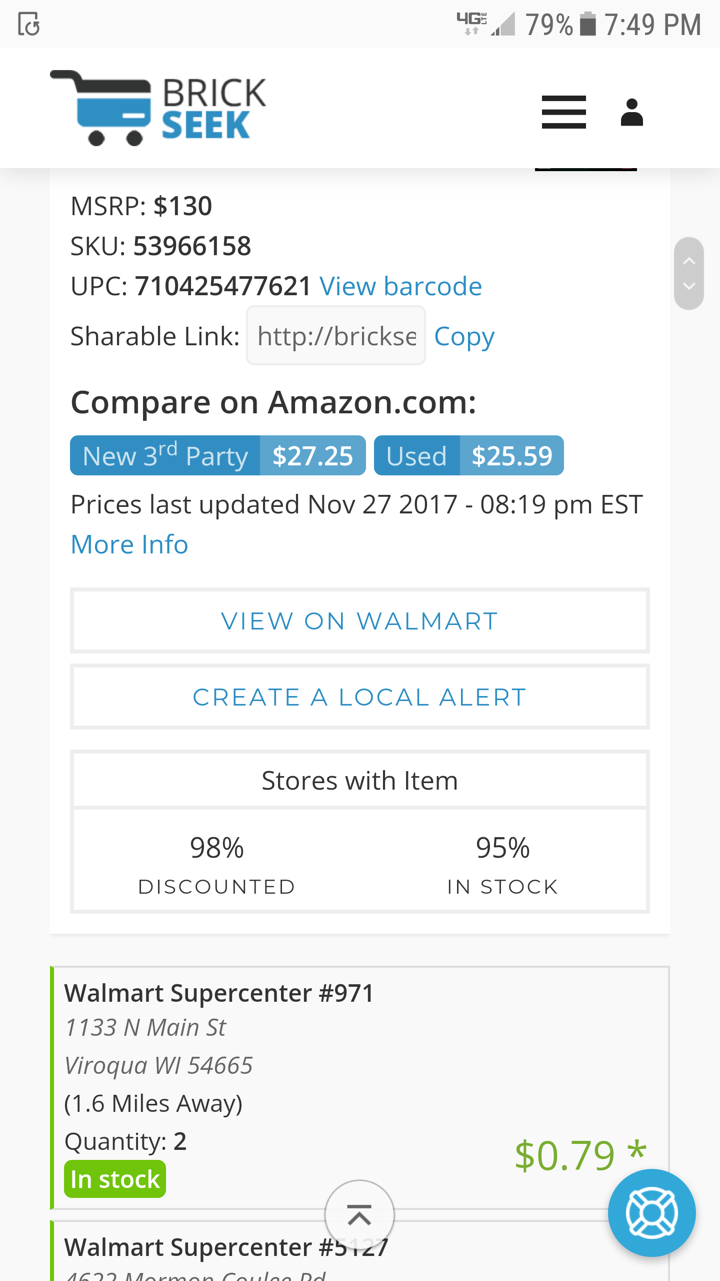This screenshot has height=1281, width=720.
Task: Tap the battery indicator in status bar
Action: 588,24
